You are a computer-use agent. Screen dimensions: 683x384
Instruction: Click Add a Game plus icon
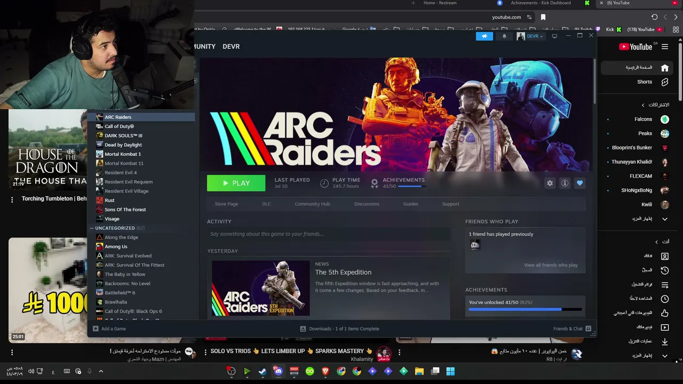pos(96,329)
